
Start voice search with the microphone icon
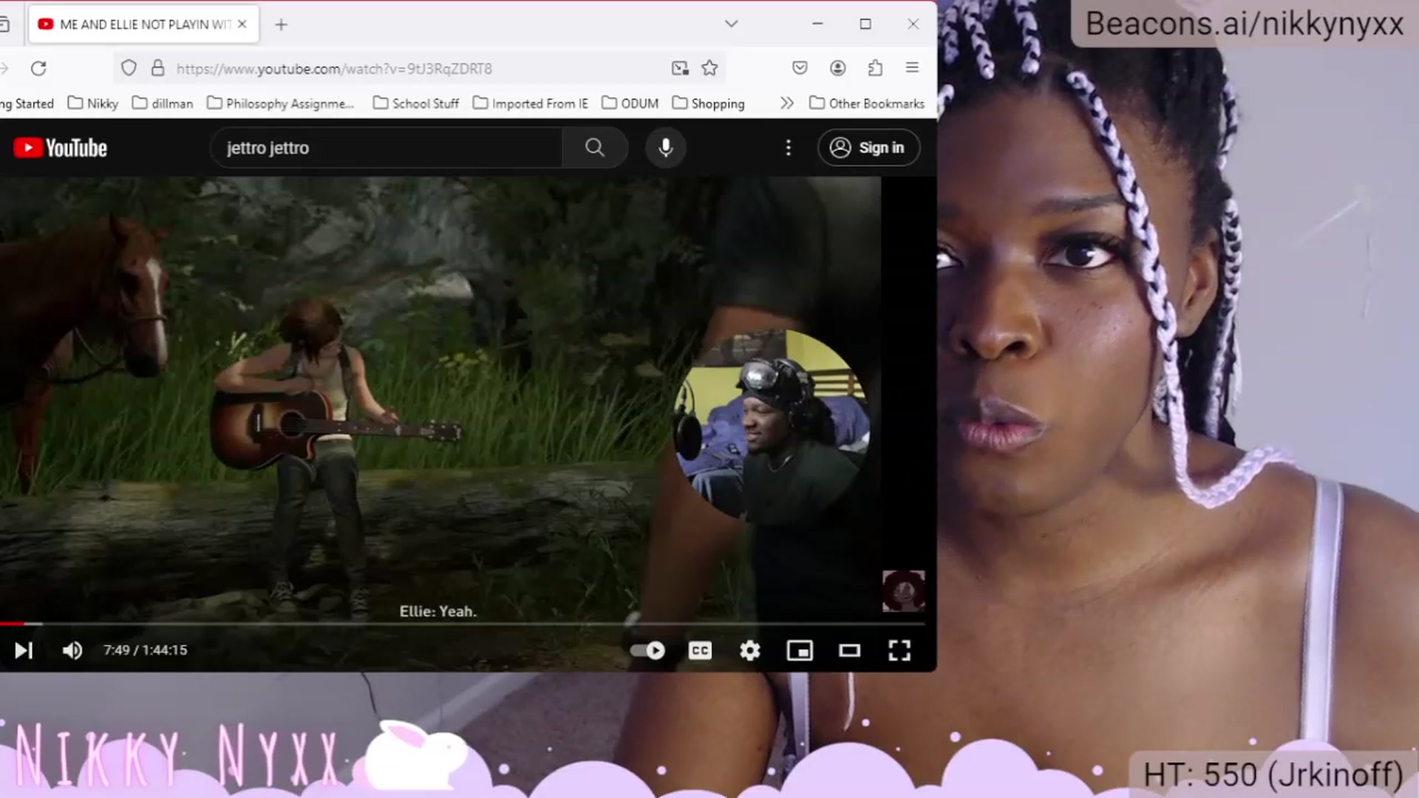(x=665, y=148)
